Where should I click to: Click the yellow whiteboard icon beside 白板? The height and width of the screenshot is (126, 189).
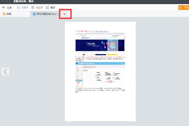coord(4,14)
